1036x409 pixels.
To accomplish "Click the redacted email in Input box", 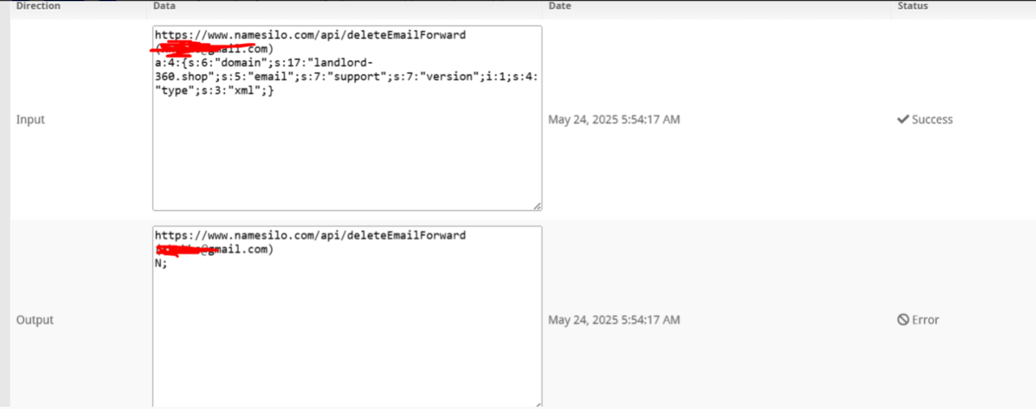I will (214, 49).
